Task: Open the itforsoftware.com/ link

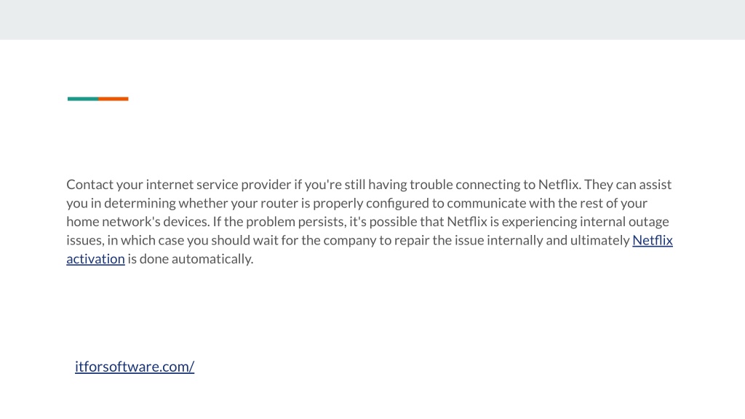Action: coord(135,367)
